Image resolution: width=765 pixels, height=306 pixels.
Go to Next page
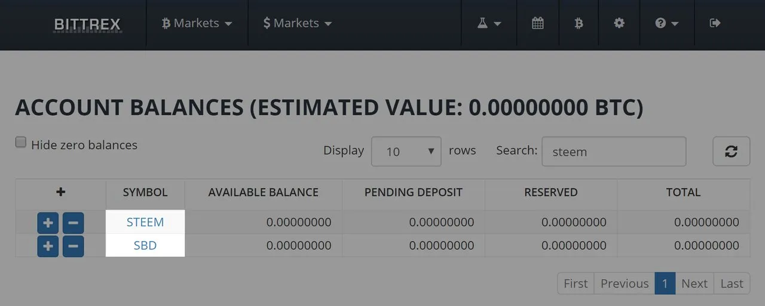click(x=694, y=283)
